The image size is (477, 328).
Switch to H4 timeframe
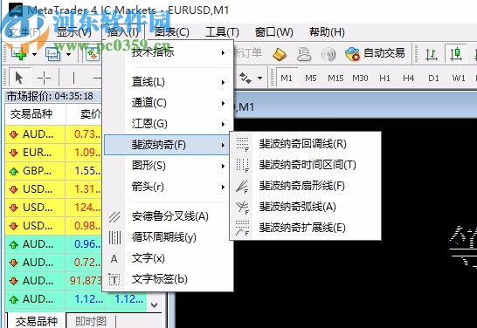tap(409, 79)
